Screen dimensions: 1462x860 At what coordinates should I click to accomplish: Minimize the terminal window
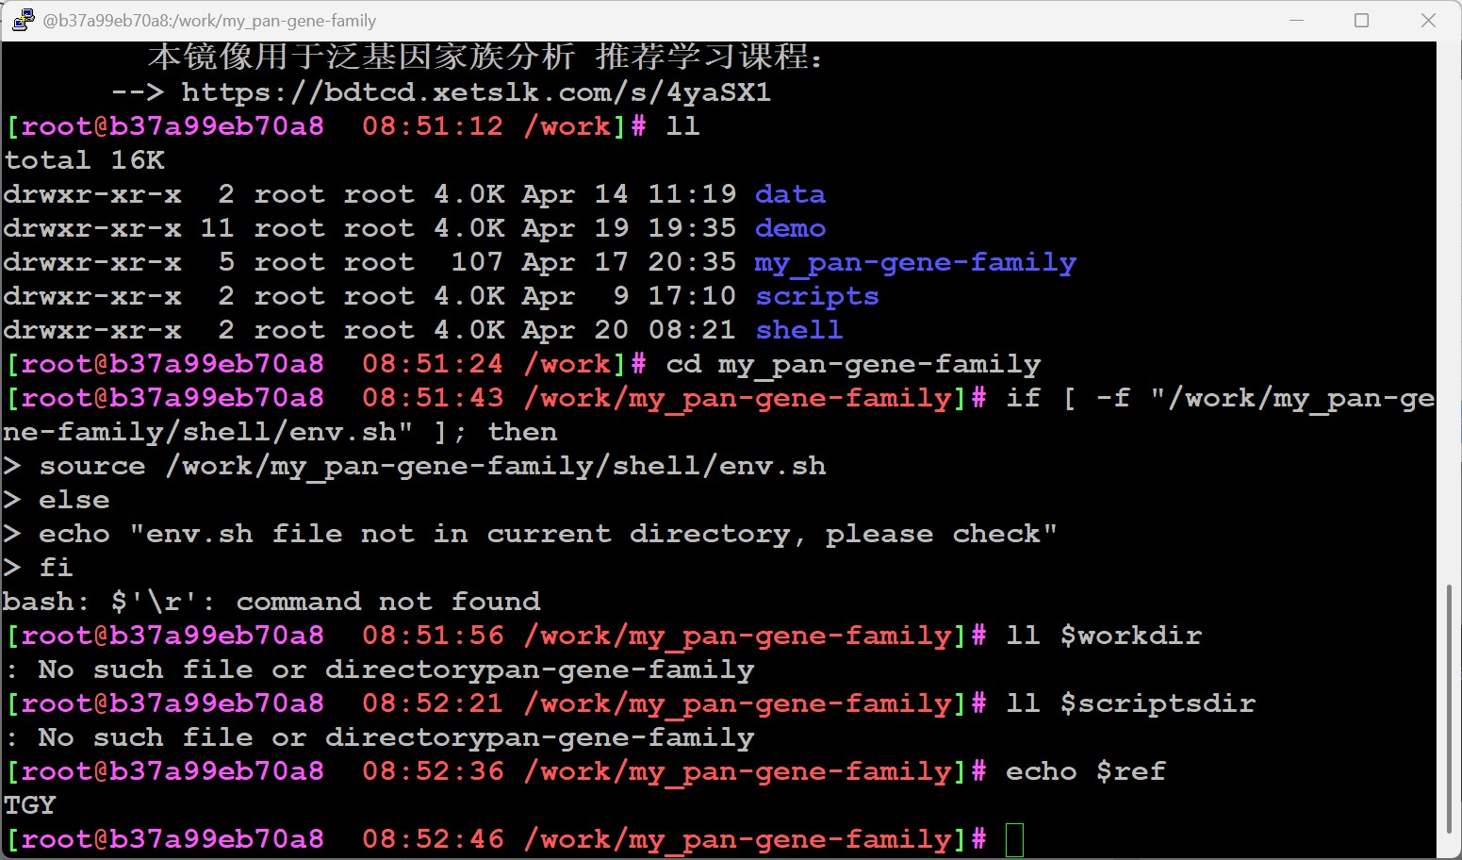(x=1296, y=20)
